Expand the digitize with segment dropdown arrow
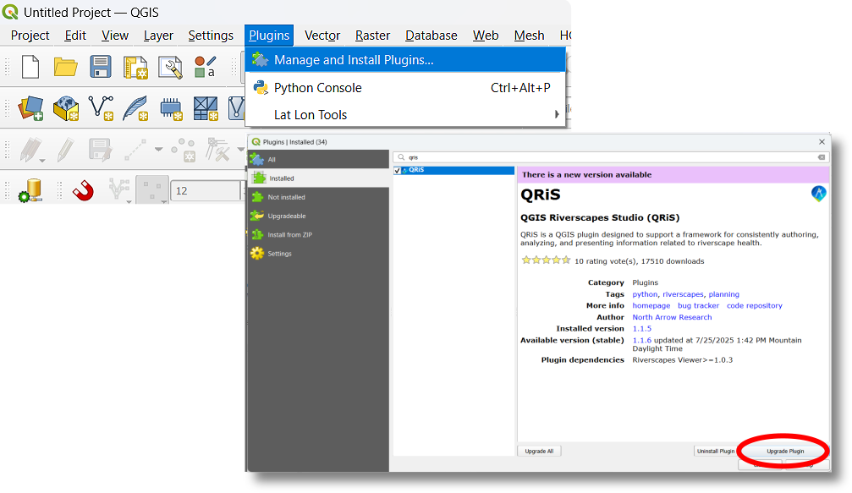 (159, 150)
